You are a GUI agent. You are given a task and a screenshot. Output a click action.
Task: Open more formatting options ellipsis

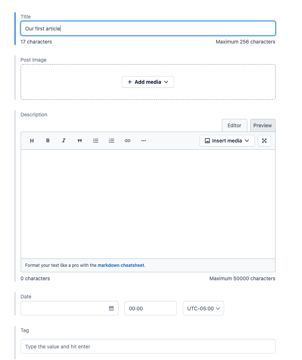click(x=144, y=141)
